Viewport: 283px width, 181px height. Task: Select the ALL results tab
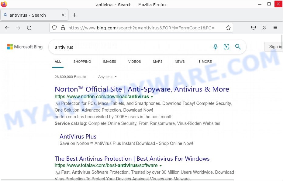[58, 62]
